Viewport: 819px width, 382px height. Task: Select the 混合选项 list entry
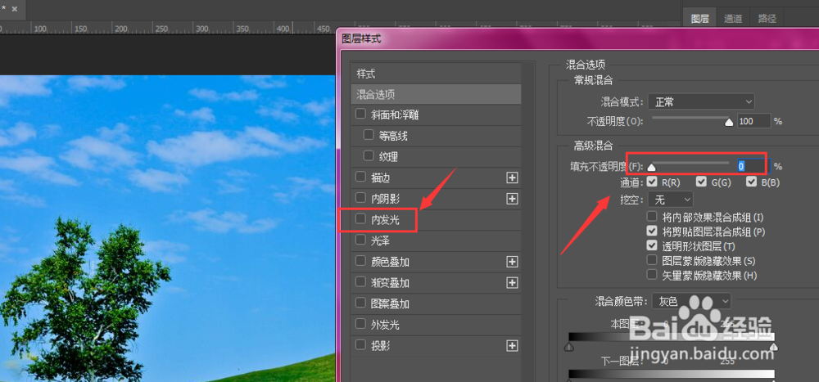click(x=437, y=94)
